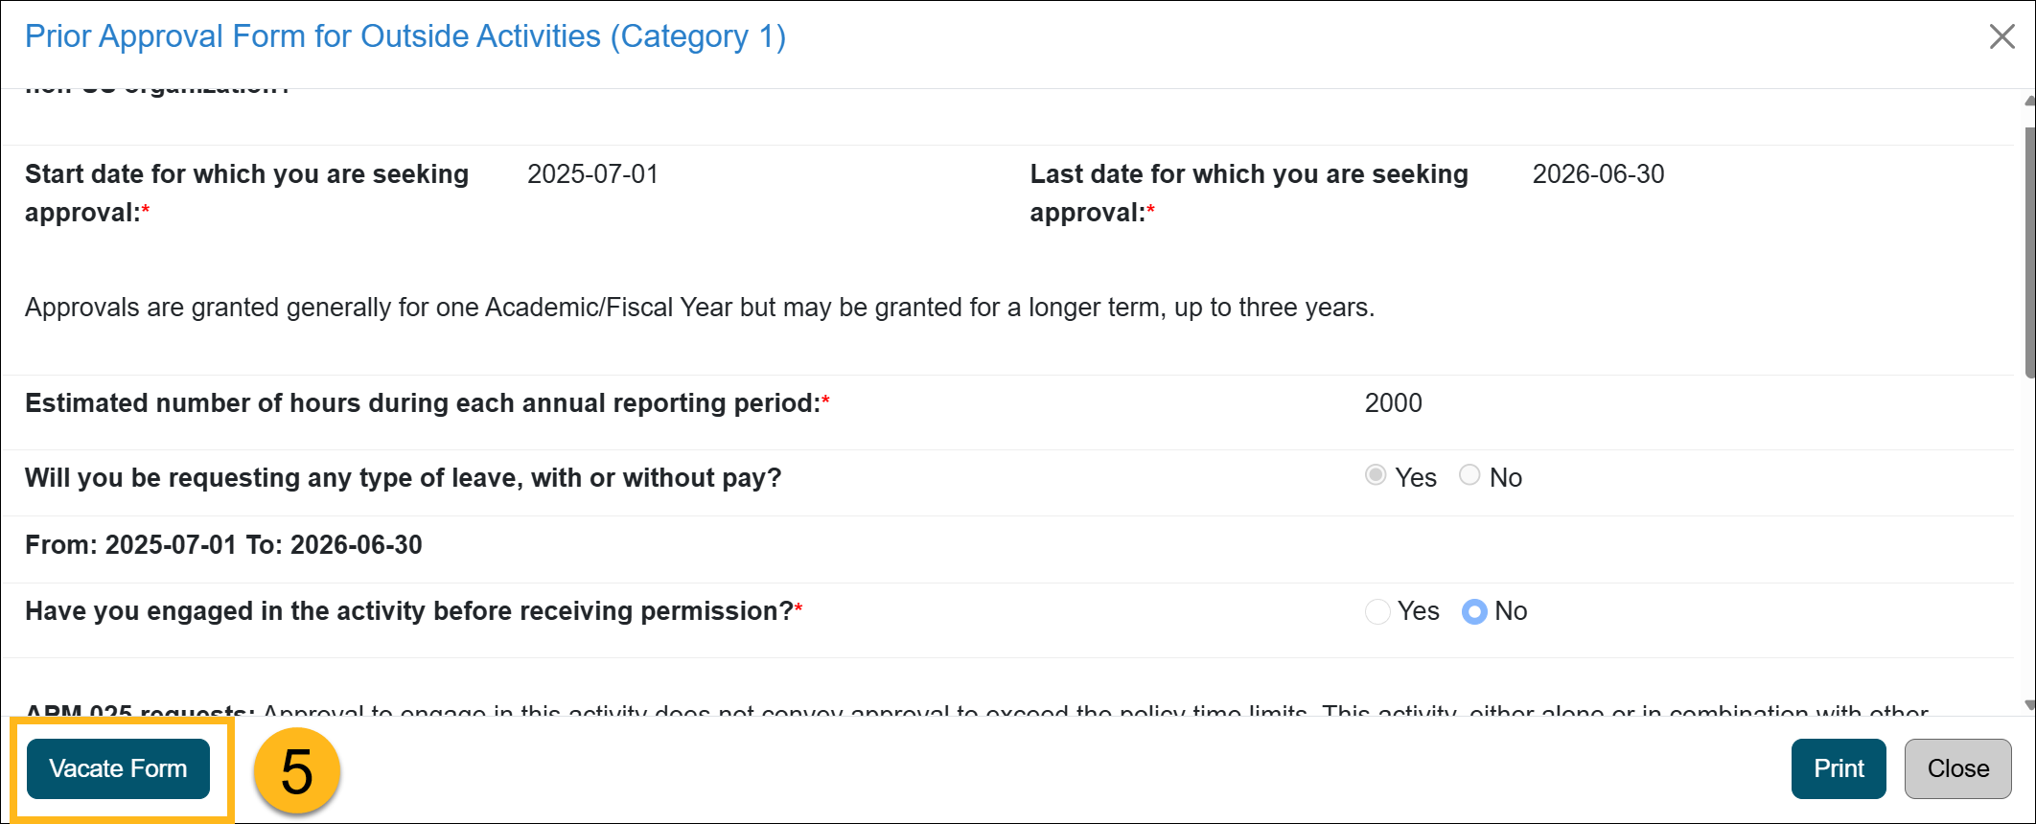Print the prior approval form
The image size is (2036, 824).
(1838, 768)
